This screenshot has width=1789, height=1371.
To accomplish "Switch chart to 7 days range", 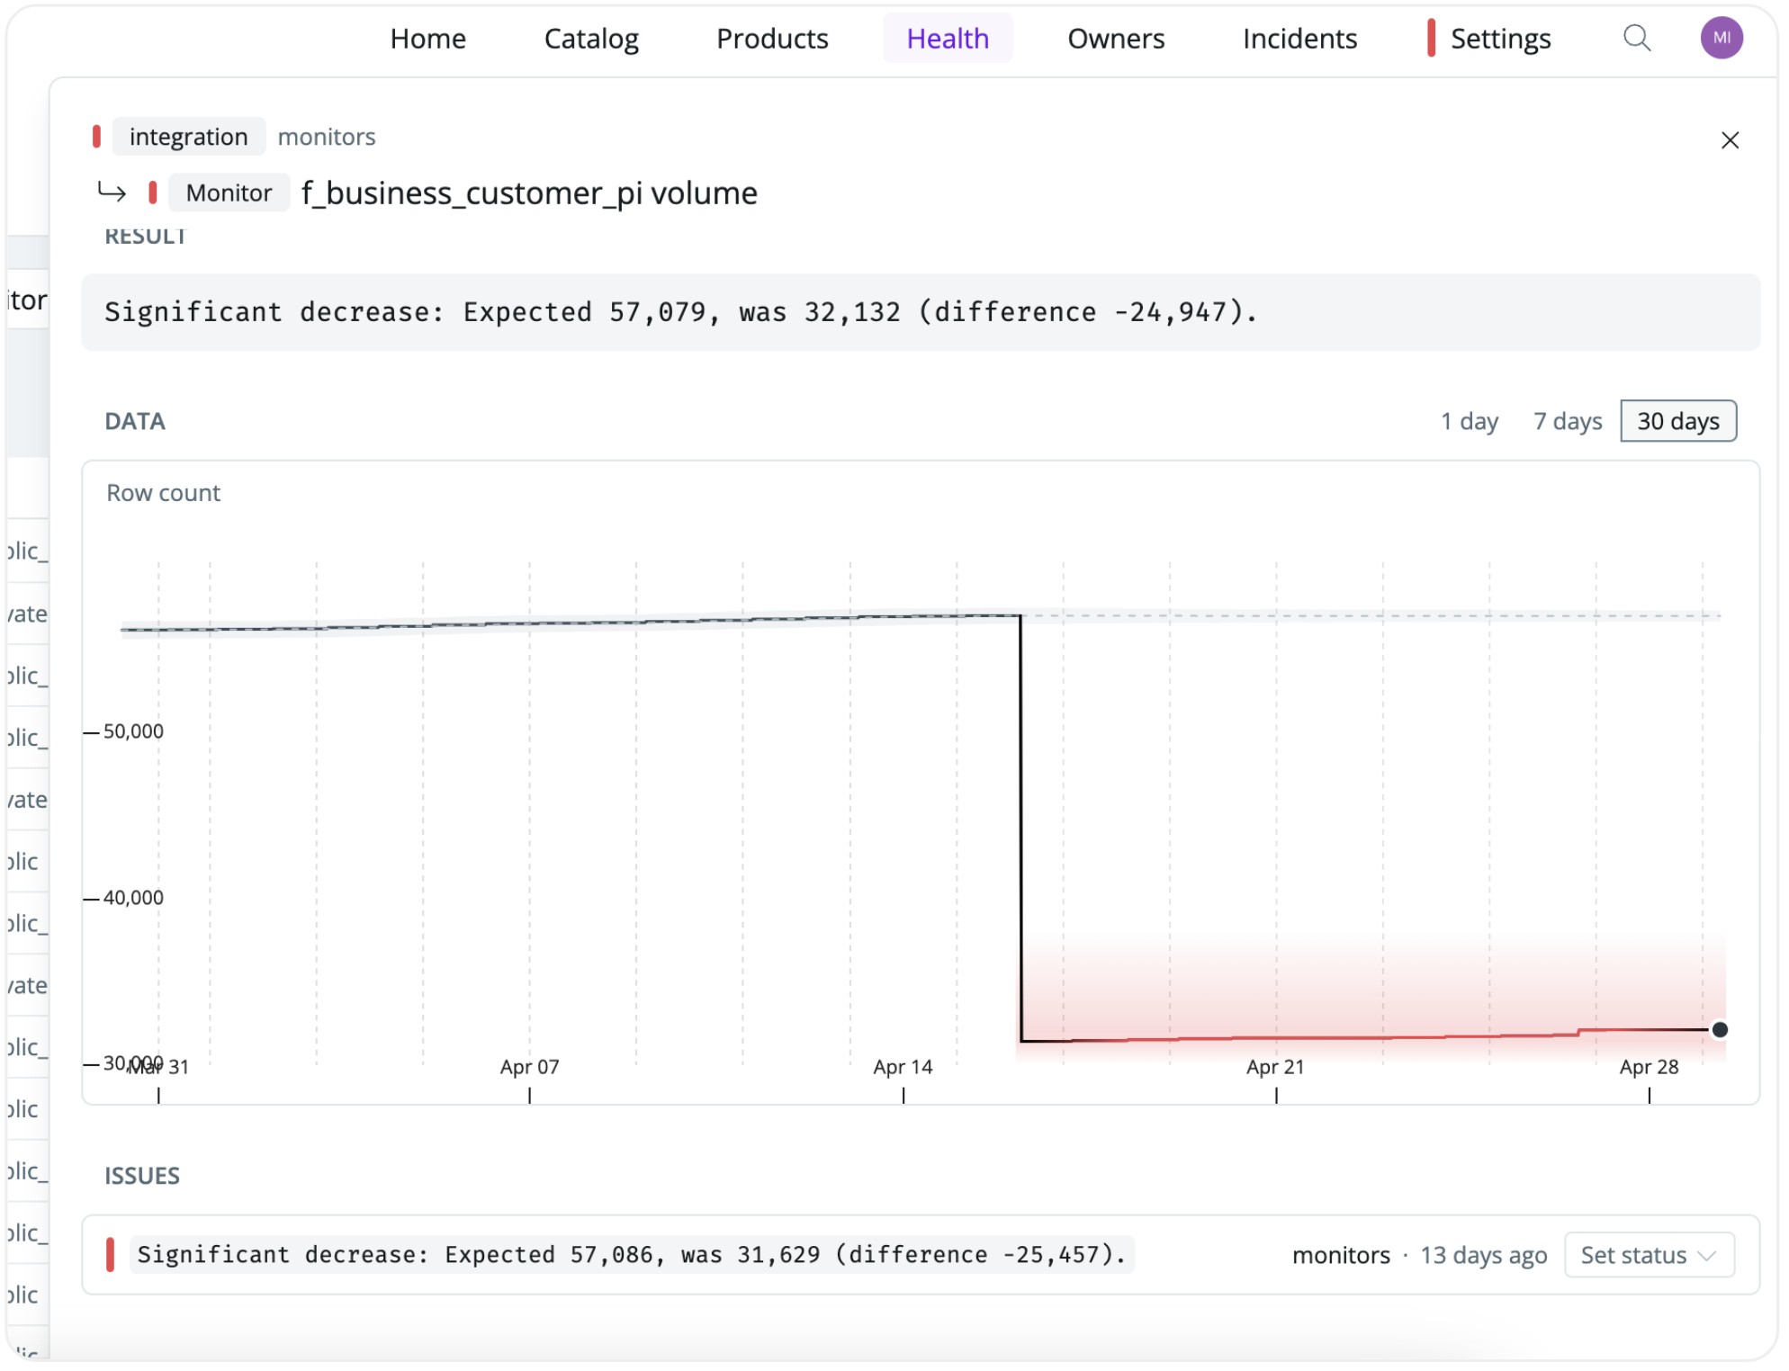I will [1566, 421].
